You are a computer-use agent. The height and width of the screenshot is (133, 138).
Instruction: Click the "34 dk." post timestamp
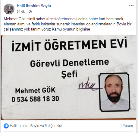click(x=21, y=12)
